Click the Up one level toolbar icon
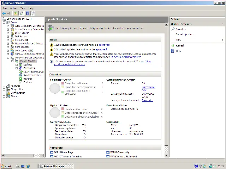 (16, 13)
